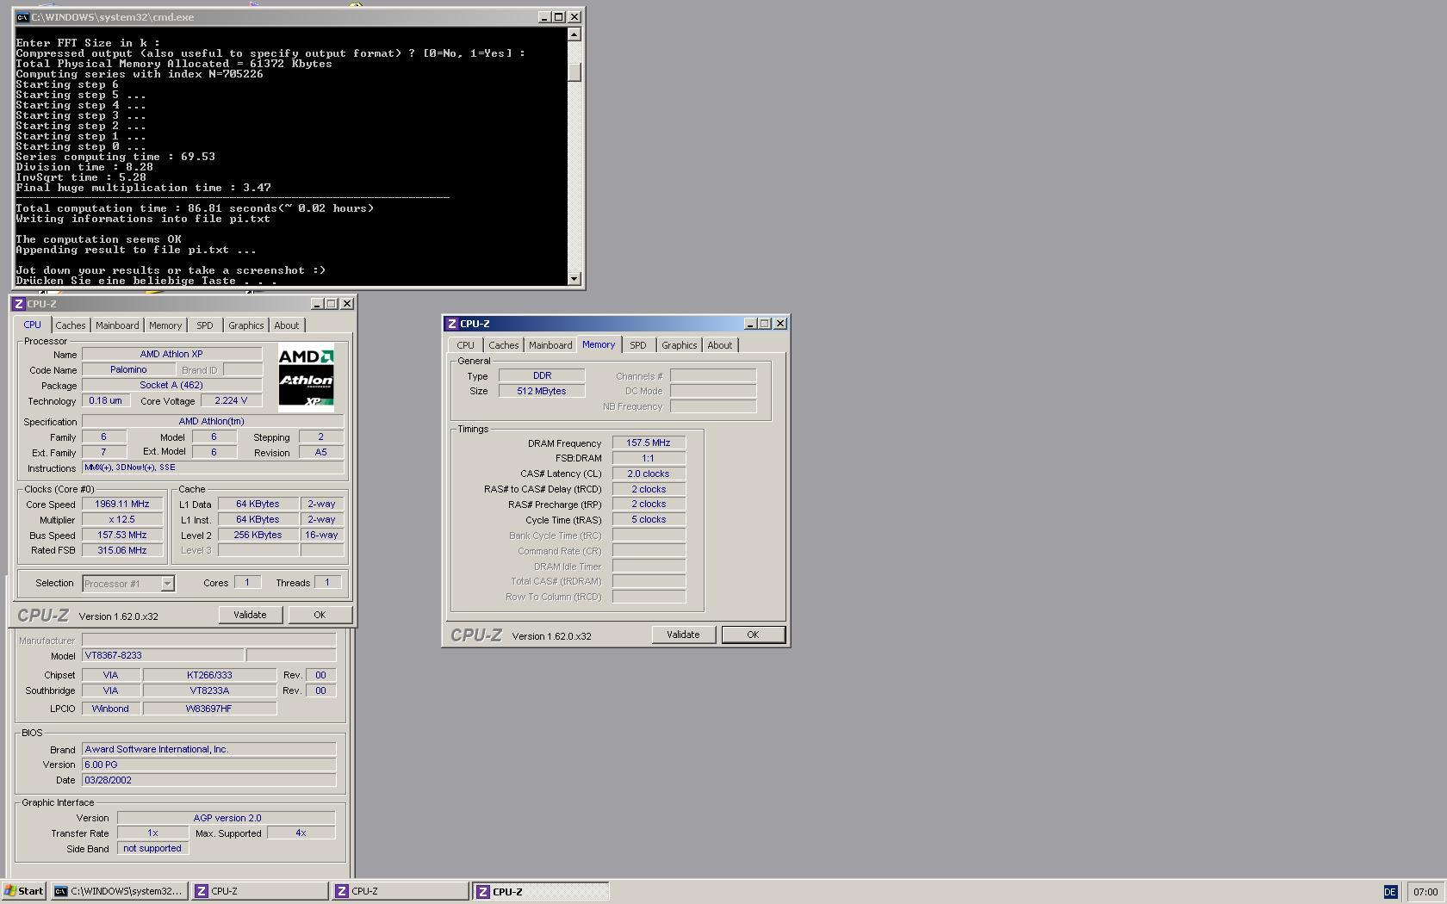Click the cmd scrollbar down arrow
Viewport: 1447px width, 904px height.
coord(574,279)
